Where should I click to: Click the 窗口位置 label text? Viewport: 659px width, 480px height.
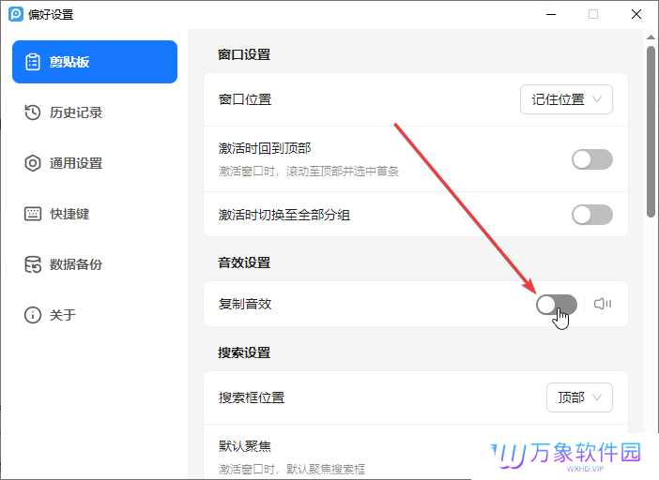point(245,99)
